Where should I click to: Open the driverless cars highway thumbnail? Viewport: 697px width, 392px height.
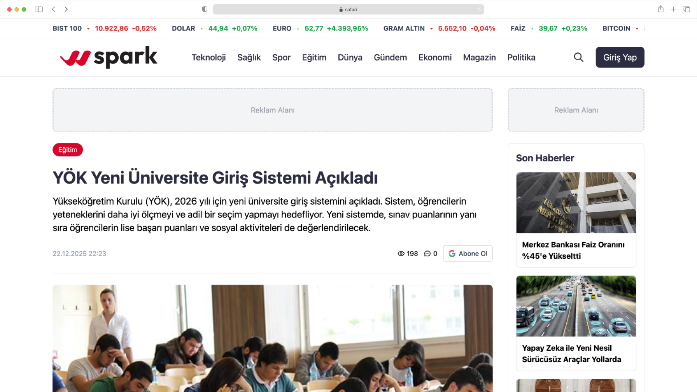(x=576, y=306)
